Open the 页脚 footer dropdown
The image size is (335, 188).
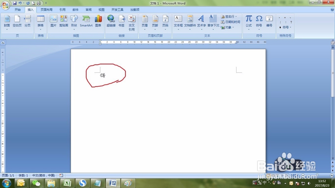[155, 23]
